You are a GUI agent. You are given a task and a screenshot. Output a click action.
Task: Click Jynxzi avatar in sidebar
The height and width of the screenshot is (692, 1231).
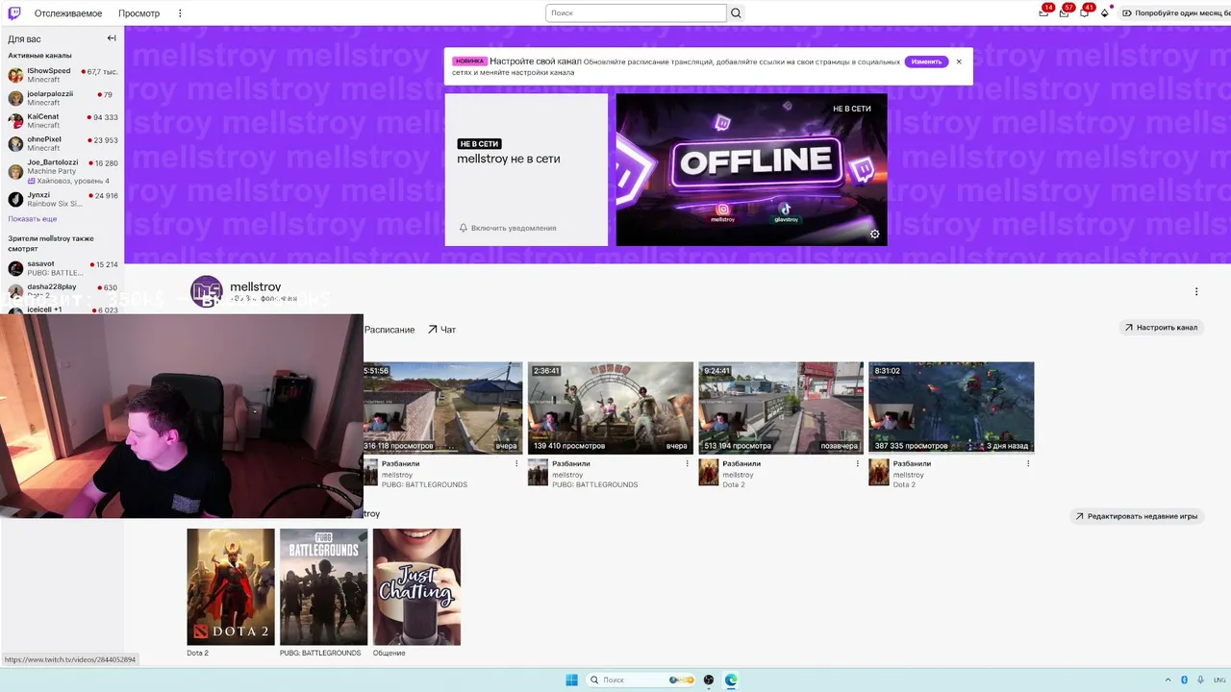(x=15, y=199)
